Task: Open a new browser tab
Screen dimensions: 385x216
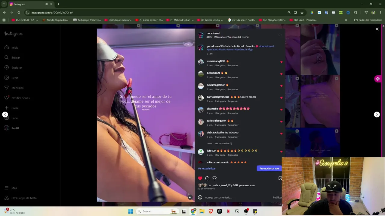Action: [58, 4]
